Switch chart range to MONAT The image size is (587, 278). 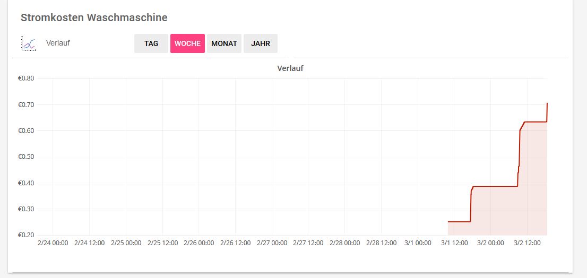225,43
